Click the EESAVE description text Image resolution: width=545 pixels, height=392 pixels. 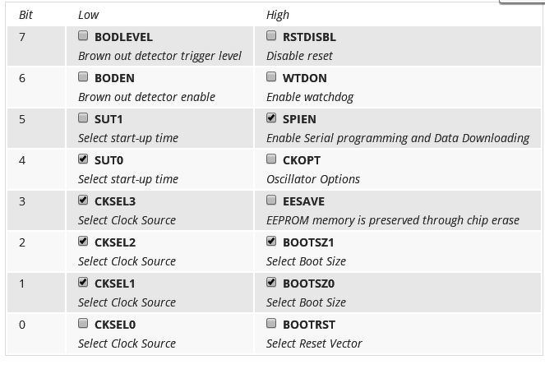click(392, 220)
